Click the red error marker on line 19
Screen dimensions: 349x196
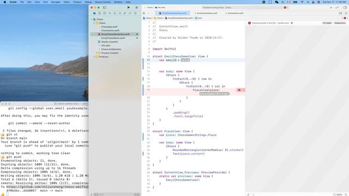(x=239, y=90)
